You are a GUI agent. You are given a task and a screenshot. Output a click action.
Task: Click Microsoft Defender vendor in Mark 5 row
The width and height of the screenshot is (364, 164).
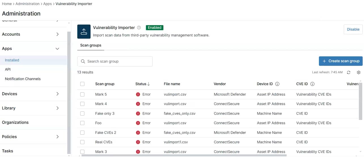(x=230, y=94)
